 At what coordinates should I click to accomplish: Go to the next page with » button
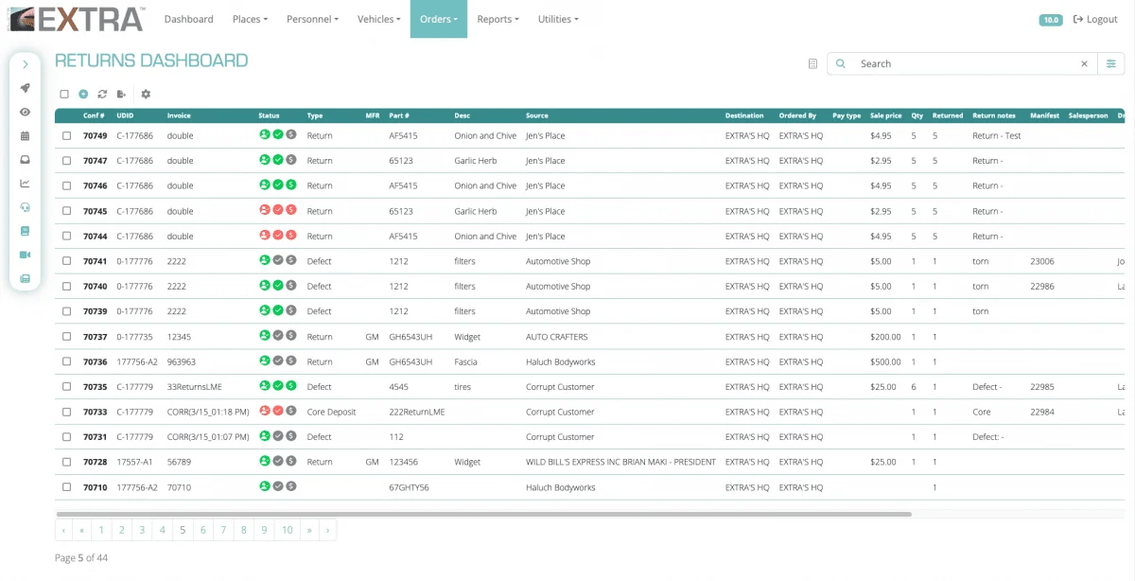click(309, 530)
